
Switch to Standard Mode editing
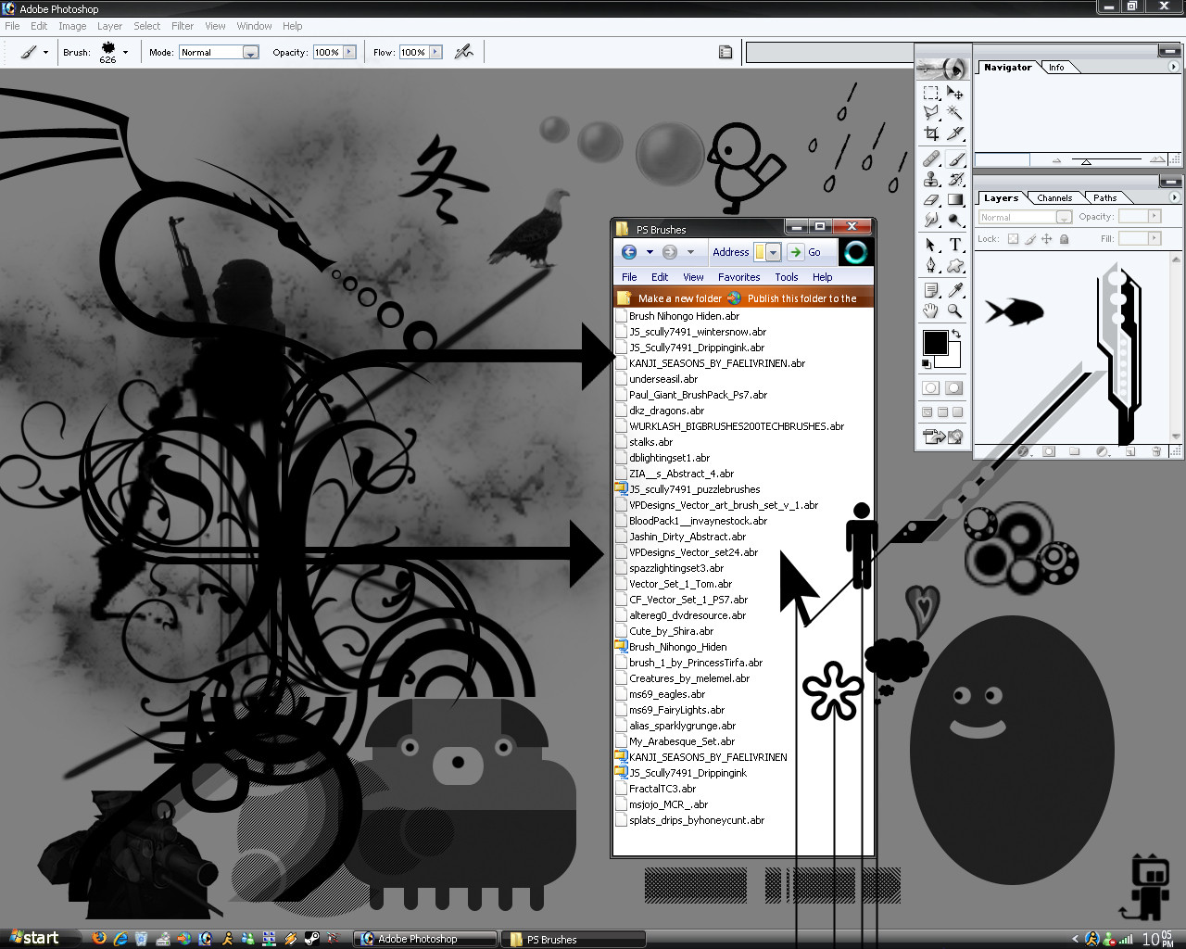point(931,388)
